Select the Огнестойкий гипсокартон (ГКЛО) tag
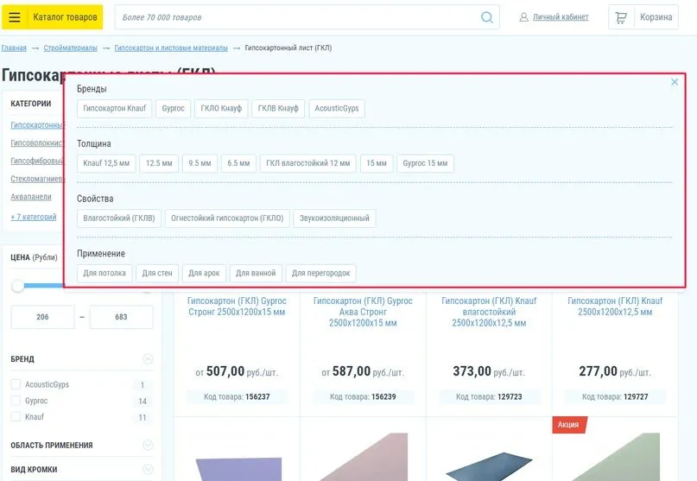The width and height of the screenshot is (697, 481). click(227, 218)
